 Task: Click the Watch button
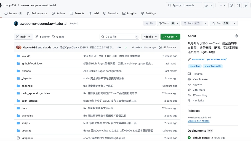click(x=166, y=23)
